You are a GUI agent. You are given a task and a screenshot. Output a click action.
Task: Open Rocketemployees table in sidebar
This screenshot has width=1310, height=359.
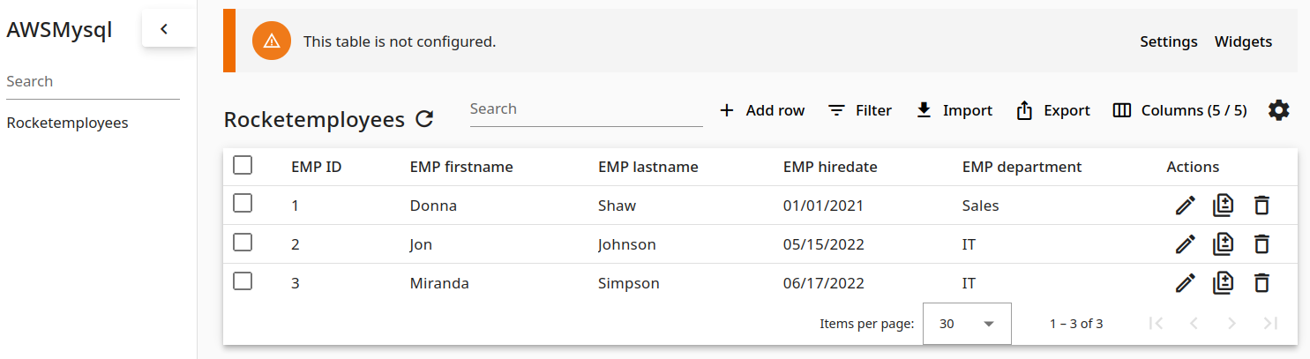(x=67, y=123)
